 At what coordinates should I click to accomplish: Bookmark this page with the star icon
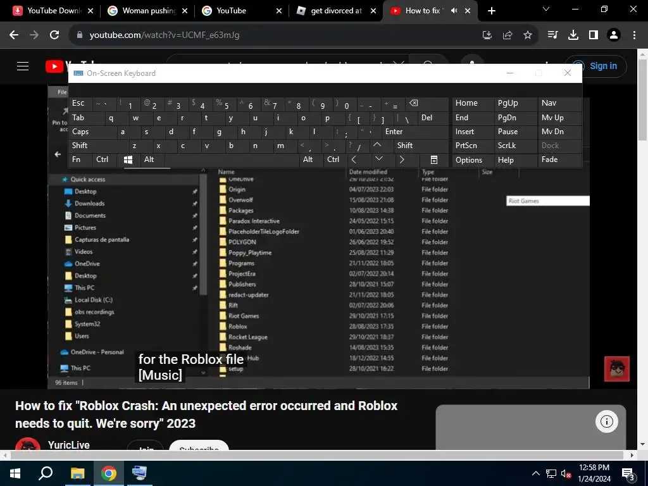point(527,35)
